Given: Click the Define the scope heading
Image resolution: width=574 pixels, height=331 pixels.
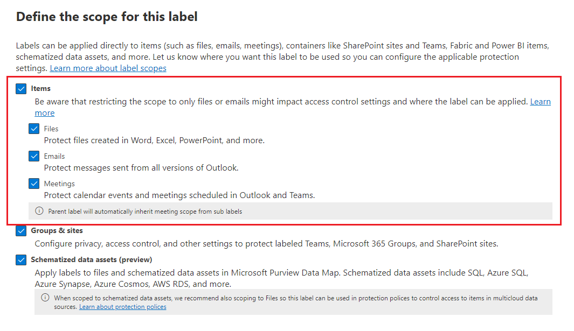Looking at the screenshot, I should point(106,17).
